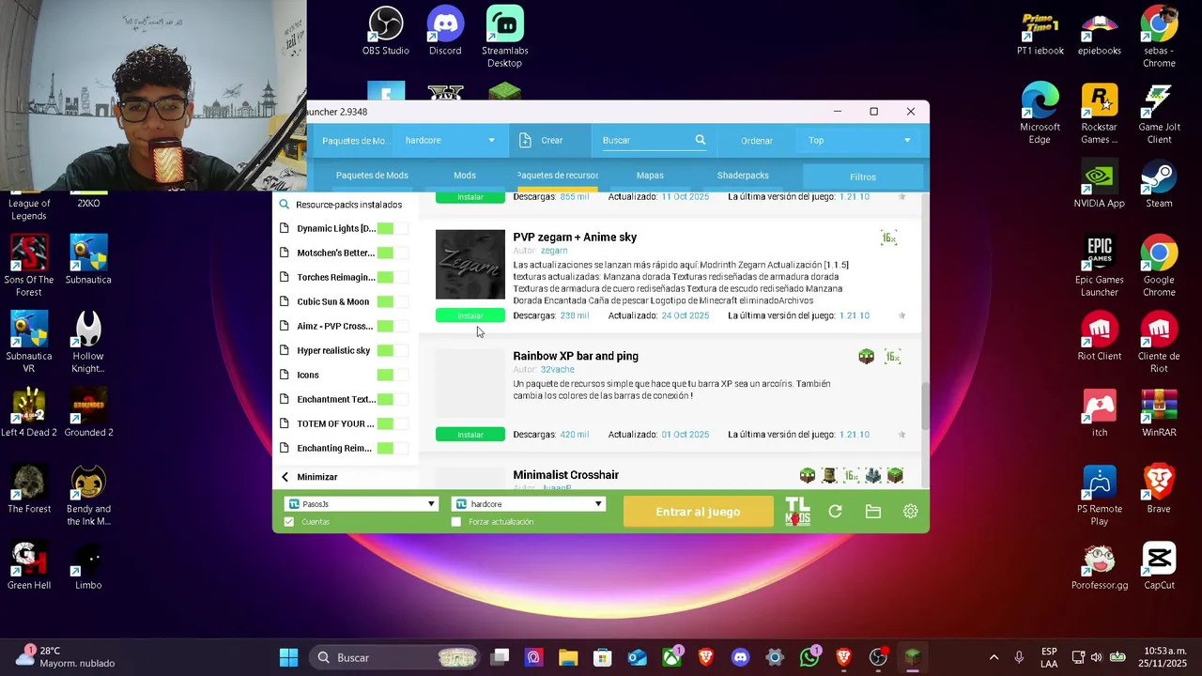Open hardcore version dropdown at bottom
The height and width of the screenshot is (676, 1202).
pos(529,504)
